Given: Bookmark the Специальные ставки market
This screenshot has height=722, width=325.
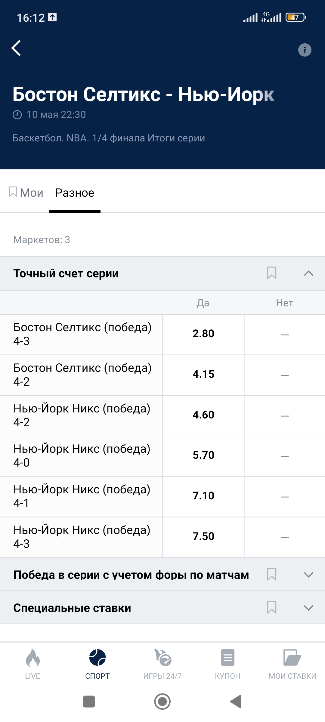Looking at the screenshot, I should [x=272, y=607].
